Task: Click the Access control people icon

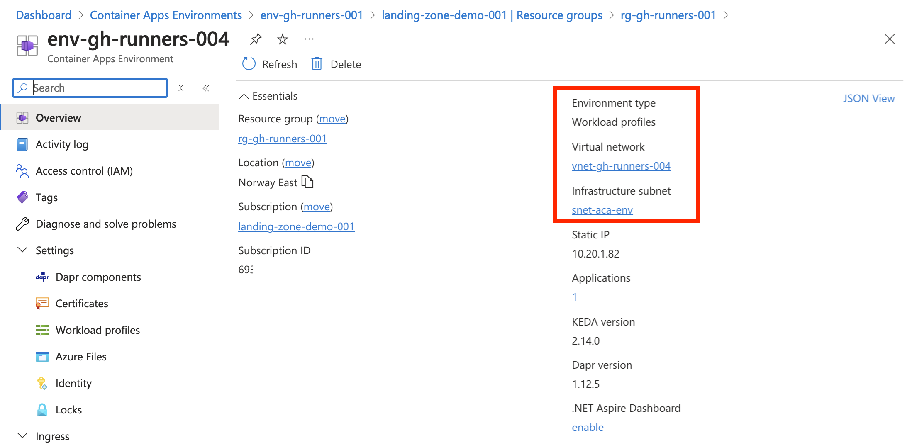Action: (x=22, y=171)
